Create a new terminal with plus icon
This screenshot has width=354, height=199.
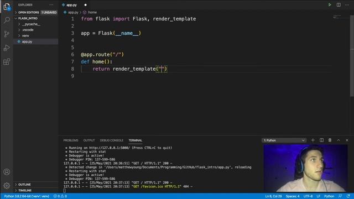coord(313,140)
